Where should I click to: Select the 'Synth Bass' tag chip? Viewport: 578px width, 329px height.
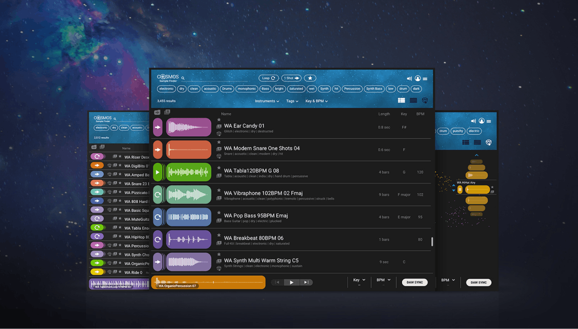[x=374, y=89]
